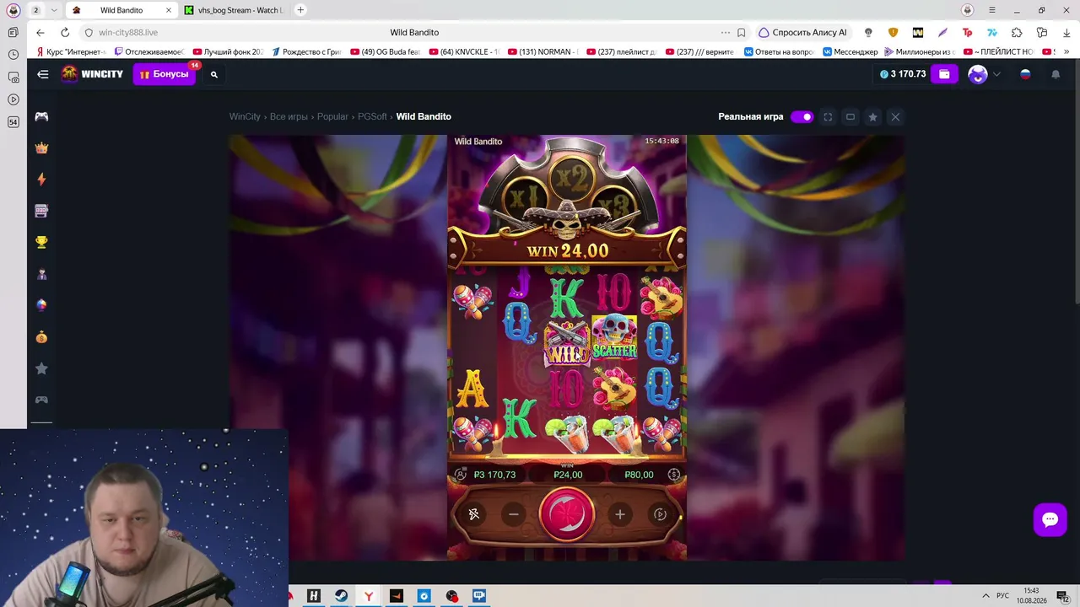The height and width of the screenshot is (607, 1080).
Task: Expand hidden bookmarks chevron
Action: click(x=1065, y=52)
